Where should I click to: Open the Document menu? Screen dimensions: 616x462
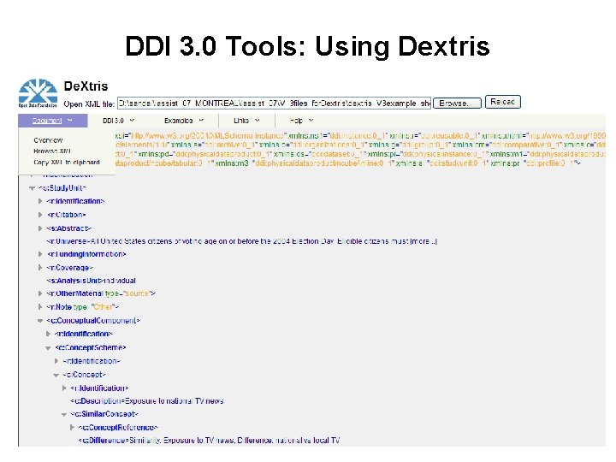[x=52, y=121]
